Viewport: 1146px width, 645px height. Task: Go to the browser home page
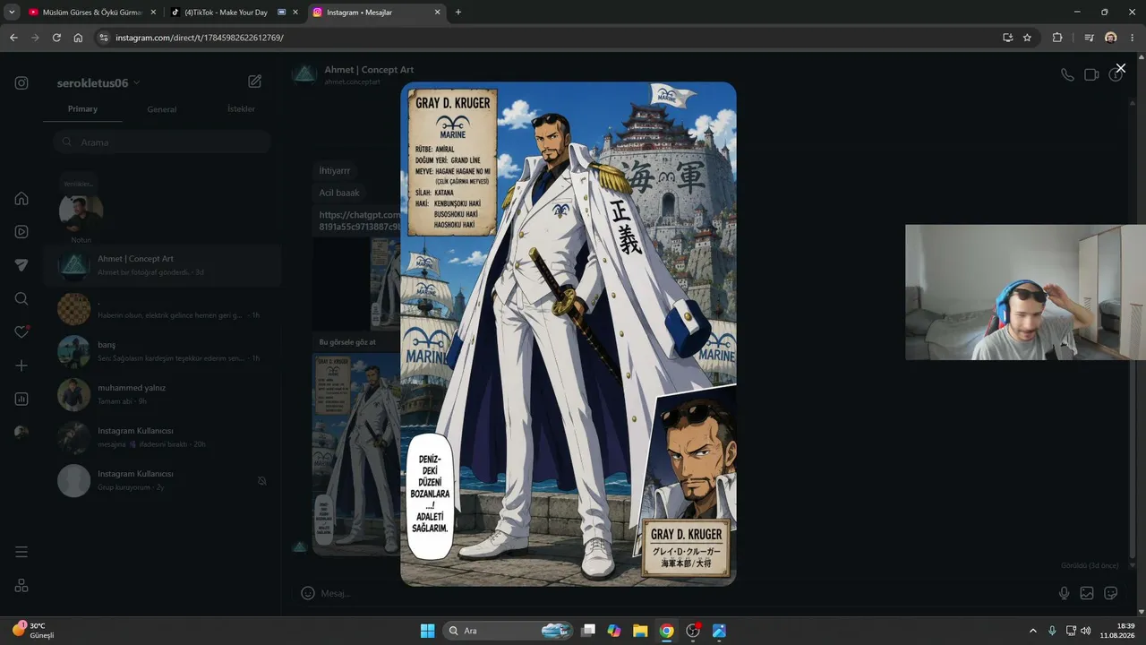tap(78, 38)
